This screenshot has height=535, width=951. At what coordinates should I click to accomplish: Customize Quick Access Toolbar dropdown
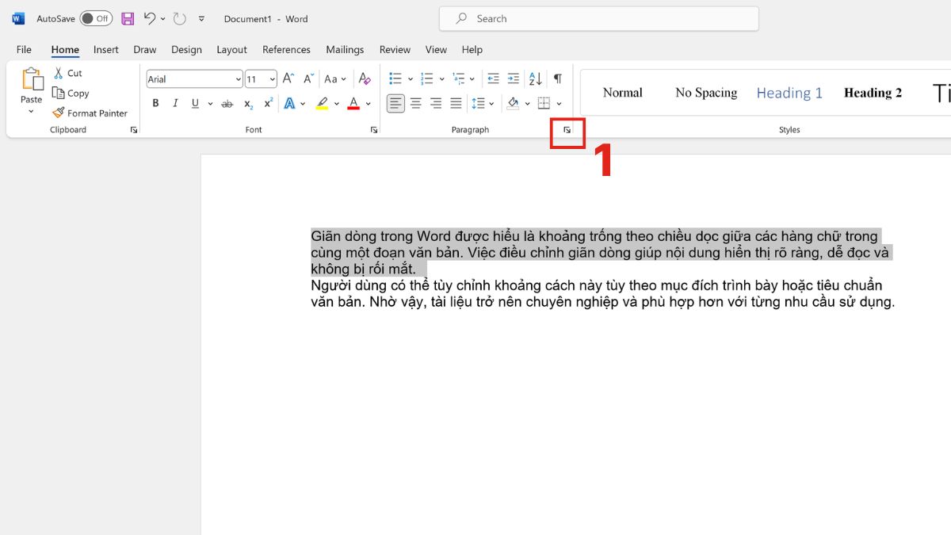201,18
